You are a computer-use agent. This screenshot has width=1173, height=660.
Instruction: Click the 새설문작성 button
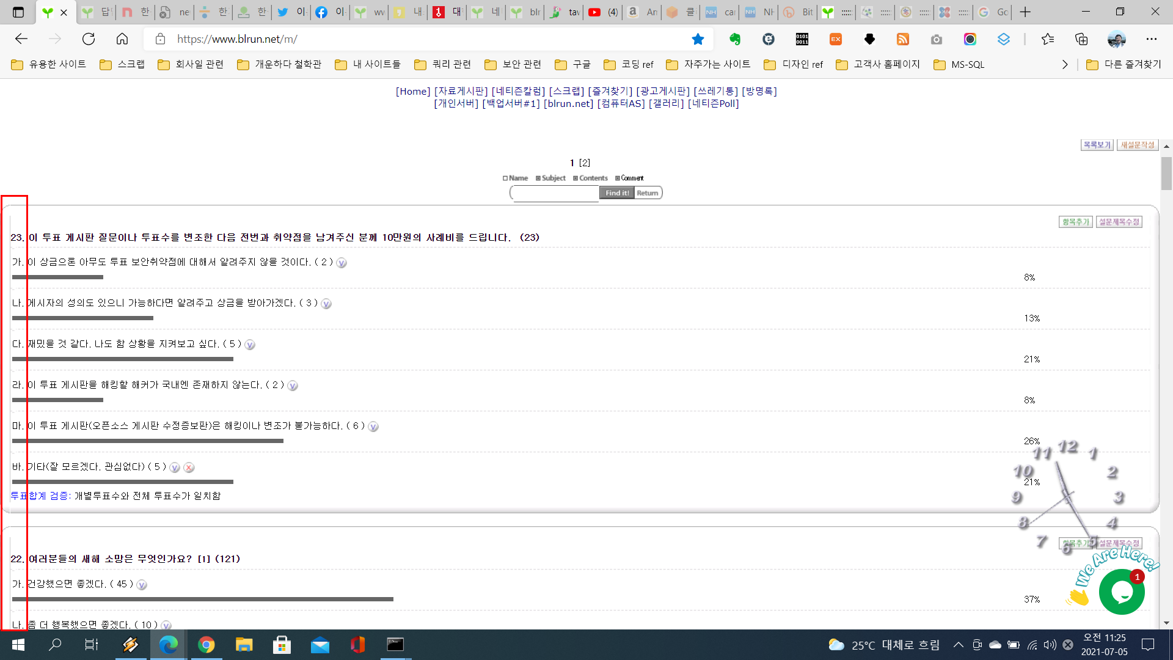click(1138, 145)
